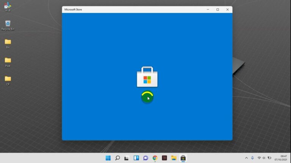
Task: Select the Post folder on desktop
Action: (8, 62)
